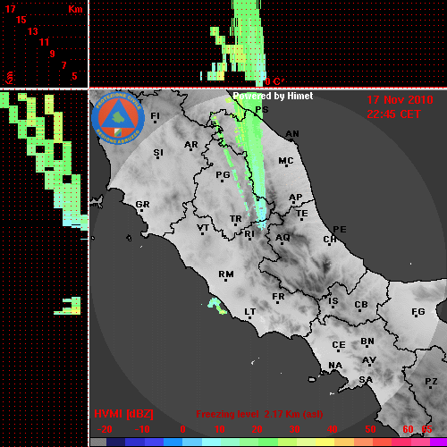447x447 pixels.
Task: Click the 60 value on dBZ scale
Action: pyautogui.click(x=408, y=429)
